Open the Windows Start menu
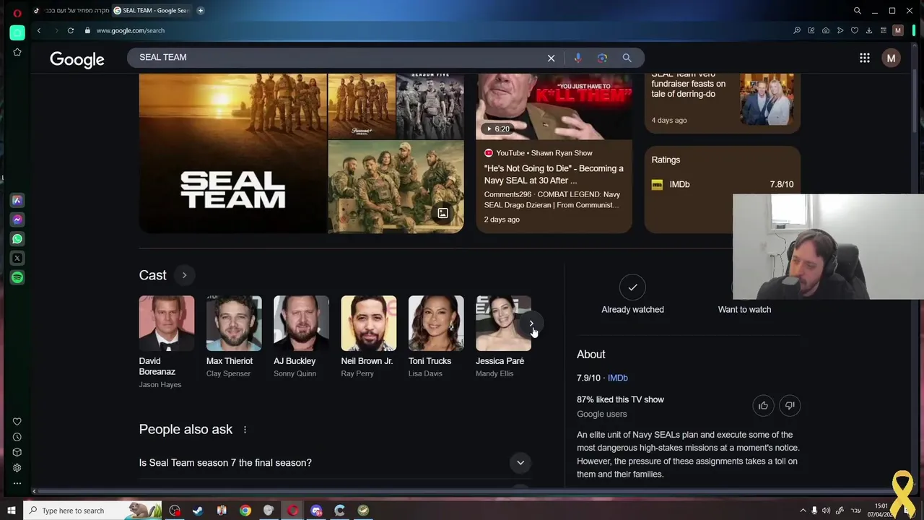924x520 pixels. 12,511
